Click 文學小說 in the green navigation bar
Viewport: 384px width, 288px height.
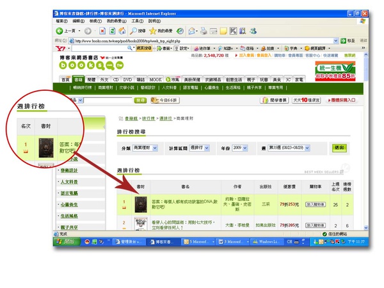[127, 88]
